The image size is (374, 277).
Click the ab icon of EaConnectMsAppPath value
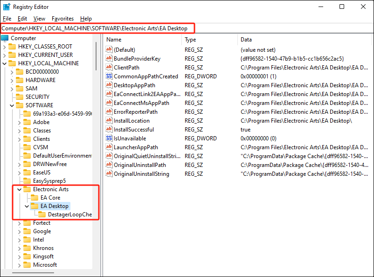109,103
